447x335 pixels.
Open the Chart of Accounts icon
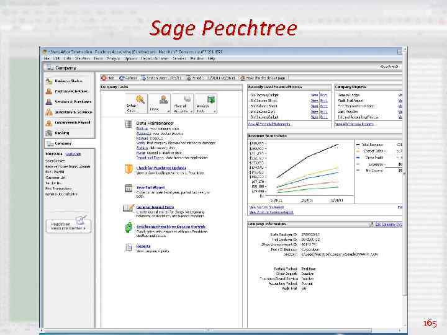click(x=187, y=99)
